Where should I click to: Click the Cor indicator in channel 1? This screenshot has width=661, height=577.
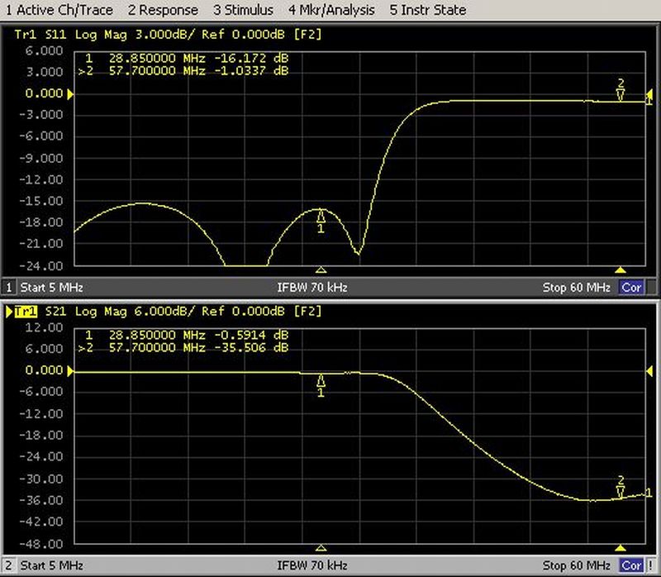click(632, 288)
